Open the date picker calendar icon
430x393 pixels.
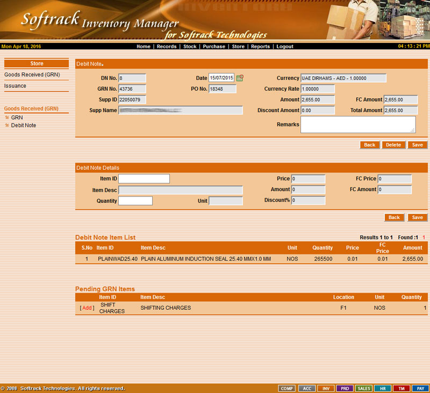240,78
